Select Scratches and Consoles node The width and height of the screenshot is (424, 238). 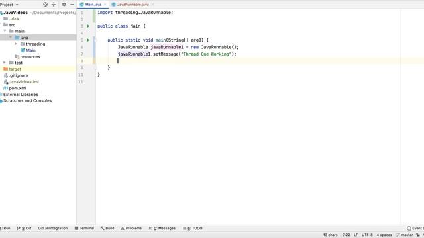(x=27, y=100)
